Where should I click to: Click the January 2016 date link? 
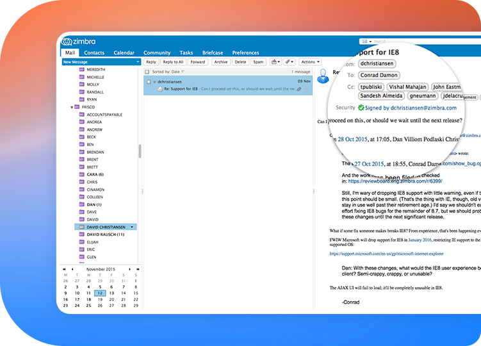420,240
